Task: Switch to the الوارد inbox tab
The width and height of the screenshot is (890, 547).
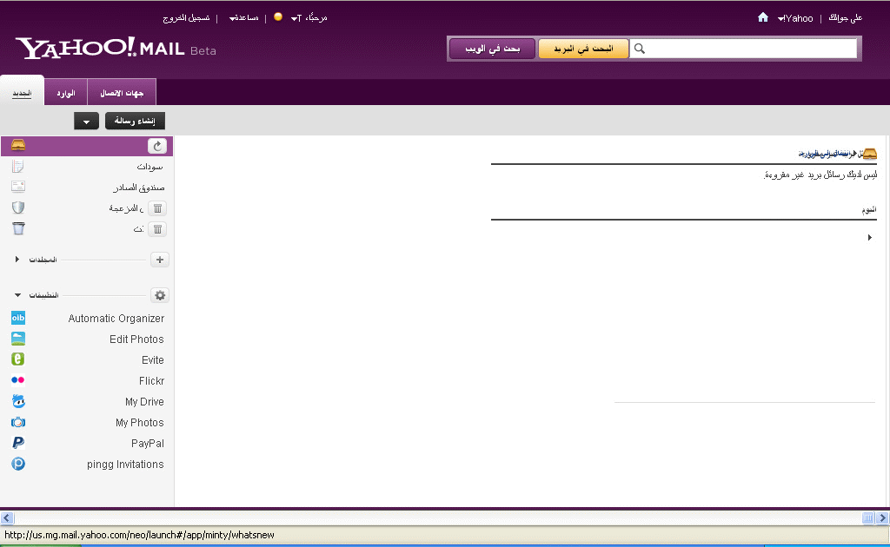Action: (66, 92)
